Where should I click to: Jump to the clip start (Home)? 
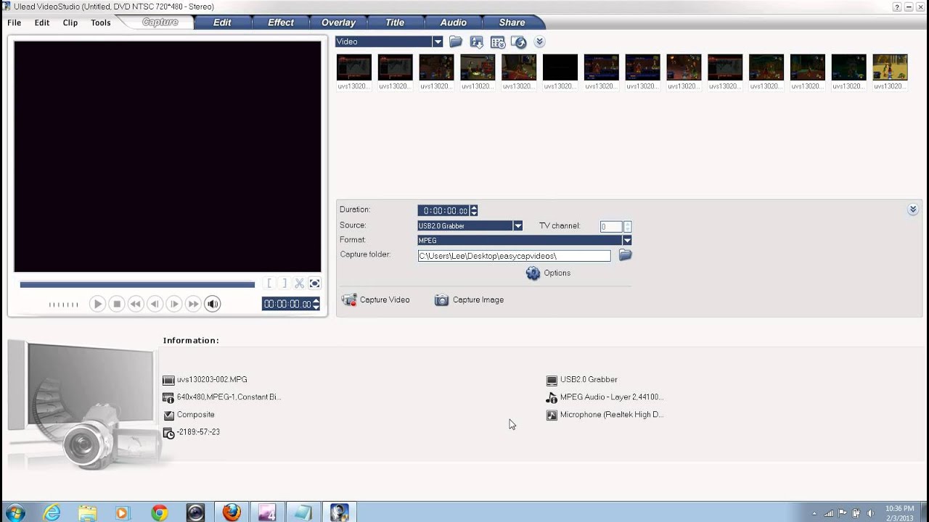click(136, 304)
